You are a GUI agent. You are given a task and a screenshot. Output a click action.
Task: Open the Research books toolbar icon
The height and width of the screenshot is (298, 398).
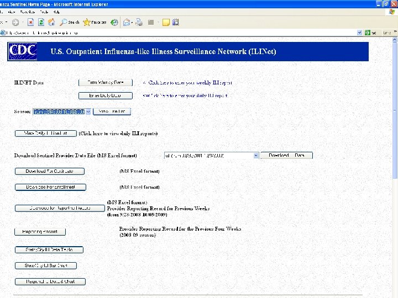(x=176, y=22)
